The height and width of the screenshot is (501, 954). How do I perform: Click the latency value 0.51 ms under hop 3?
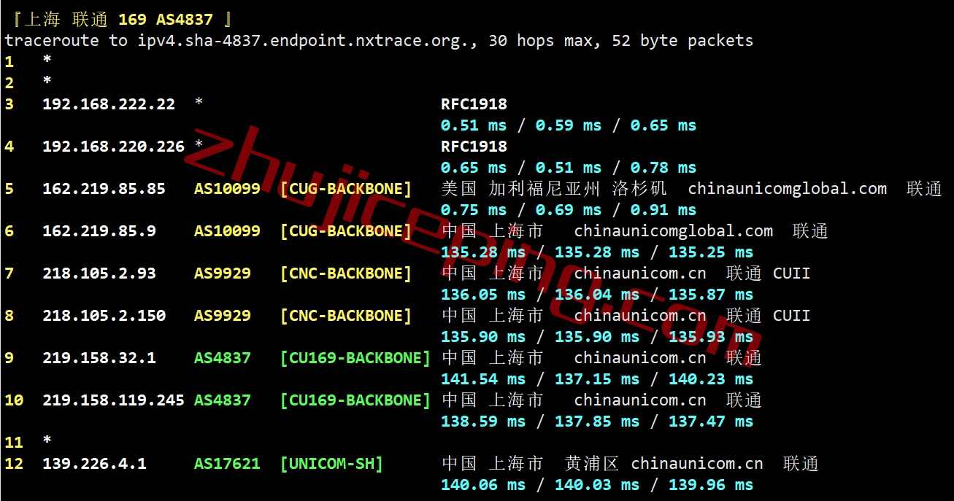474,125
